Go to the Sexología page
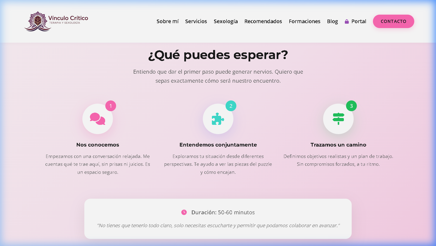The width and height of the screenshot is (436, 246). coord(226,21)
